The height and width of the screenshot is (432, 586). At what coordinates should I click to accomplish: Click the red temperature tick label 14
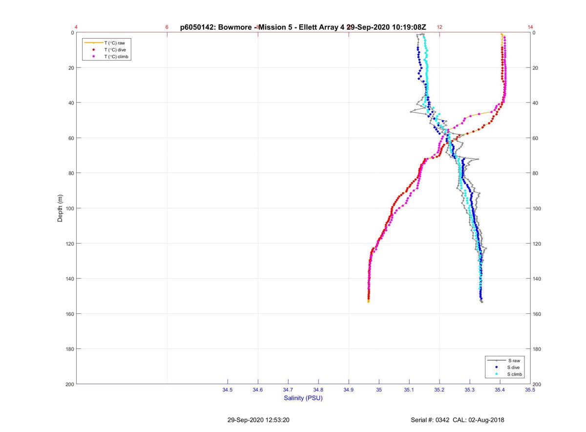530,27
